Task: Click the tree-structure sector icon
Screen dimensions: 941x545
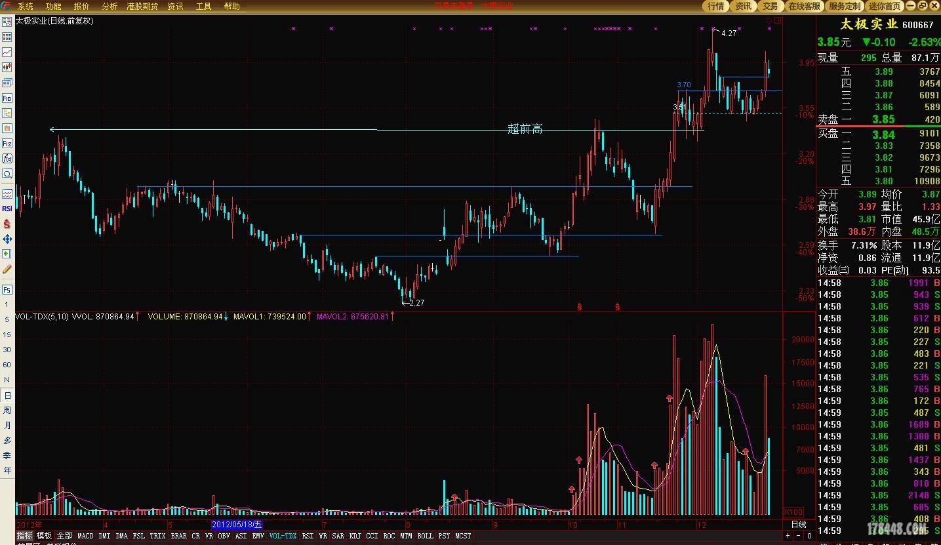Action: (x=7, y=113)
